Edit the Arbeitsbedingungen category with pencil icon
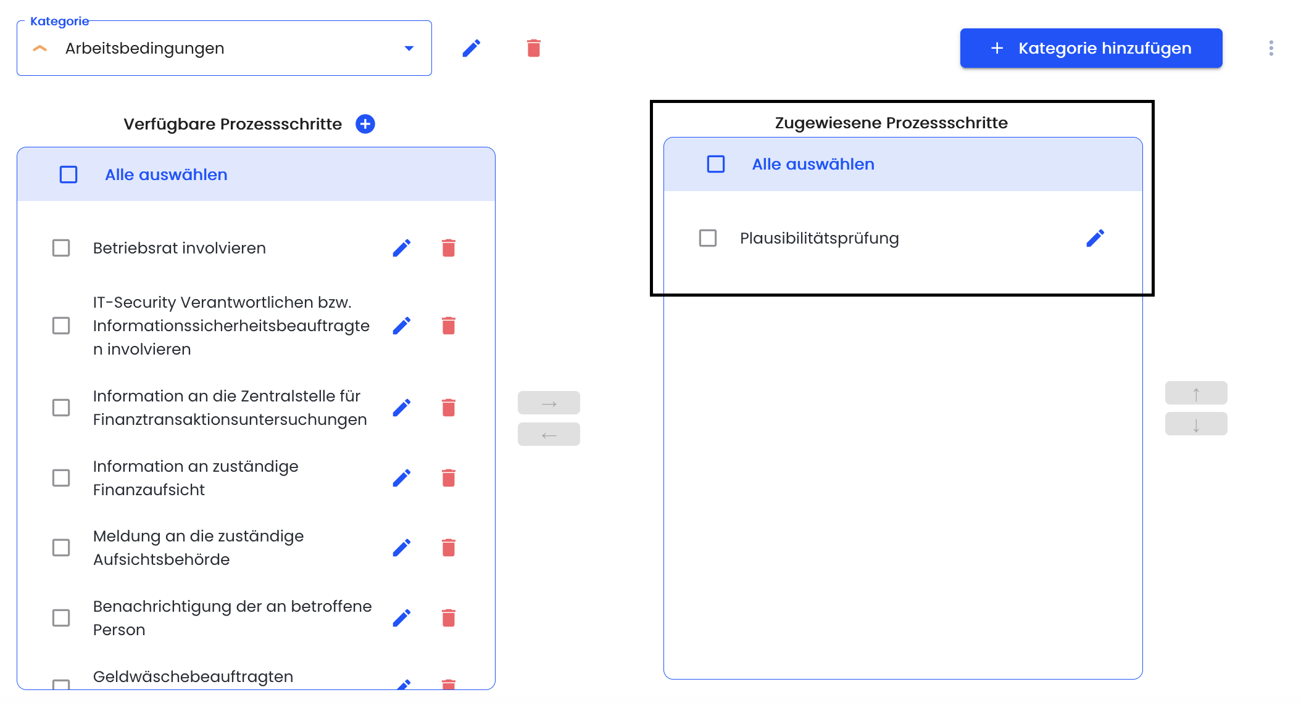The image size is (1301, 703). pos(472,48)
